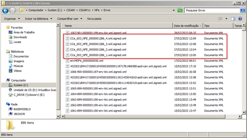This screenshot has width=247, height=138.
Task: Click in the Pesquisar Envio search field
Action: 212,11
